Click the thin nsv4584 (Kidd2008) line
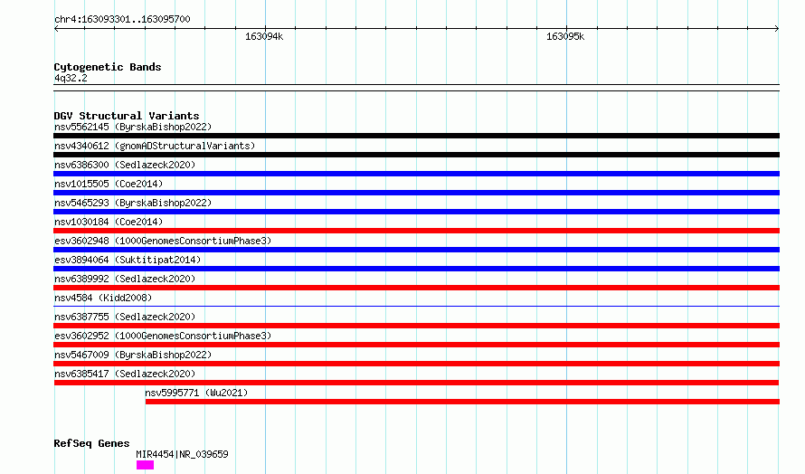The width and height of the screenshot is (805, 474). pyautogui.click(x=416, y=307)
